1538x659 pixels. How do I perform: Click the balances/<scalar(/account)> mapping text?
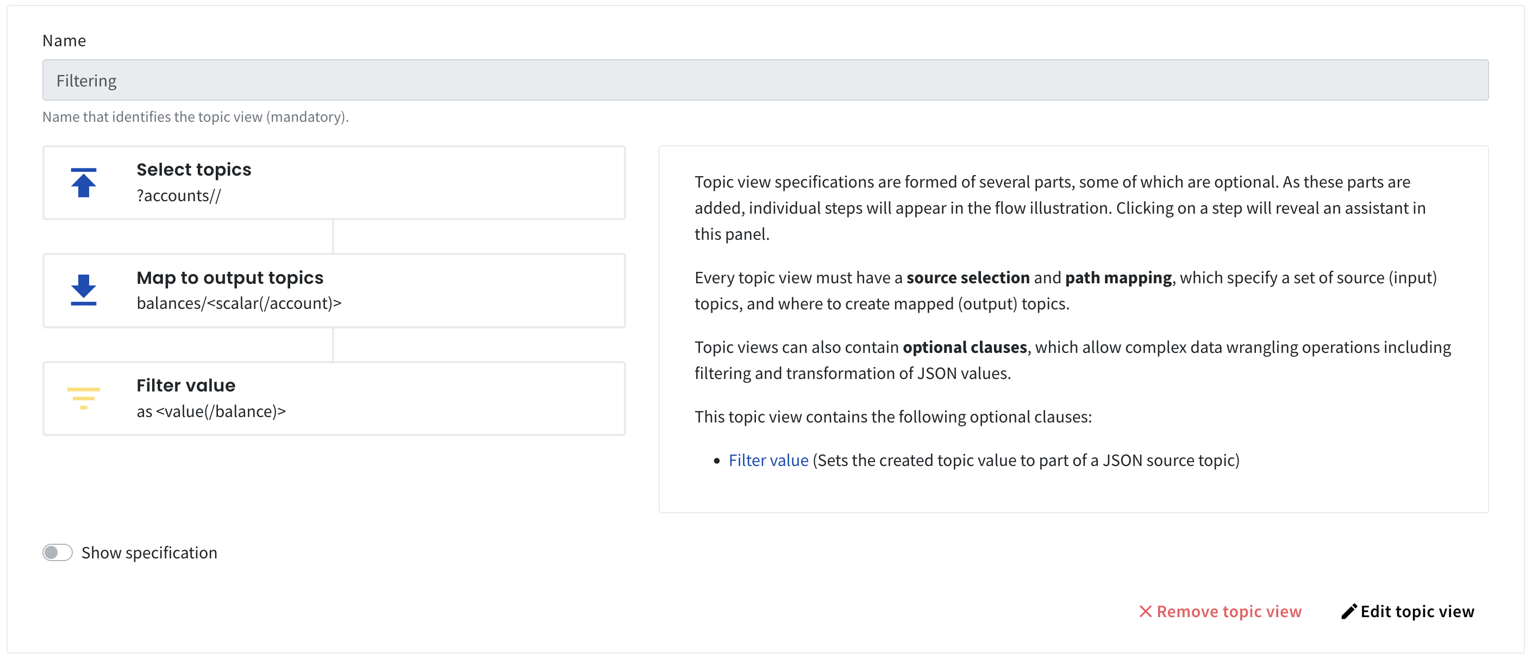[239, 303]
